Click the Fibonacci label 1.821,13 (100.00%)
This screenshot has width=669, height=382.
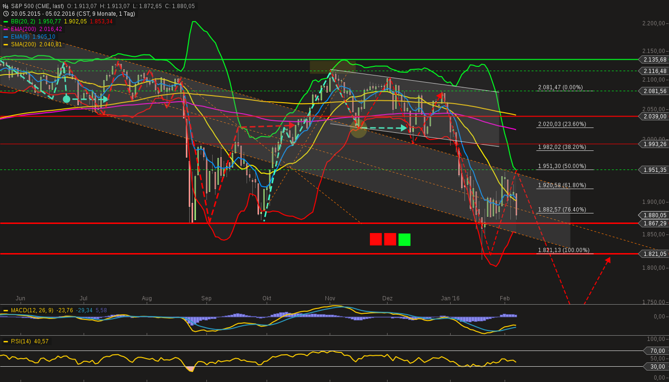pos(564,250)
